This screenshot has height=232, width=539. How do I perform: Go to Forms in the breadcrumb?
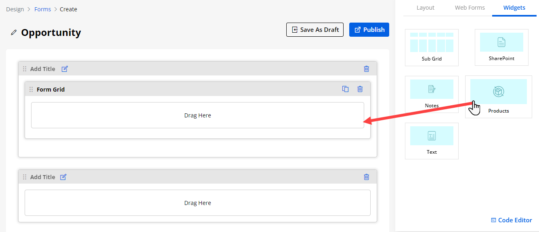point(42,9)
